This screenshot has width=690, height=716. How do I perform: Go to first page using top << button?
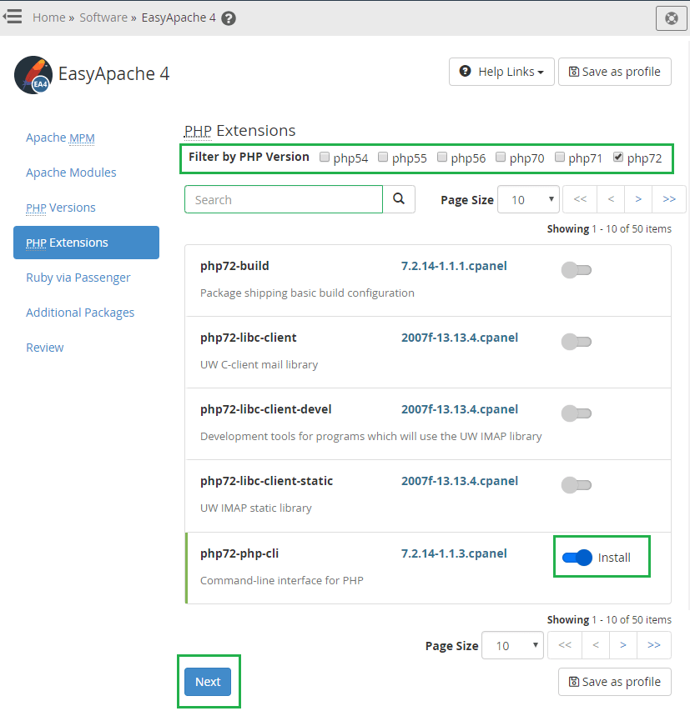pyautogui.click(x=580, y=199)
